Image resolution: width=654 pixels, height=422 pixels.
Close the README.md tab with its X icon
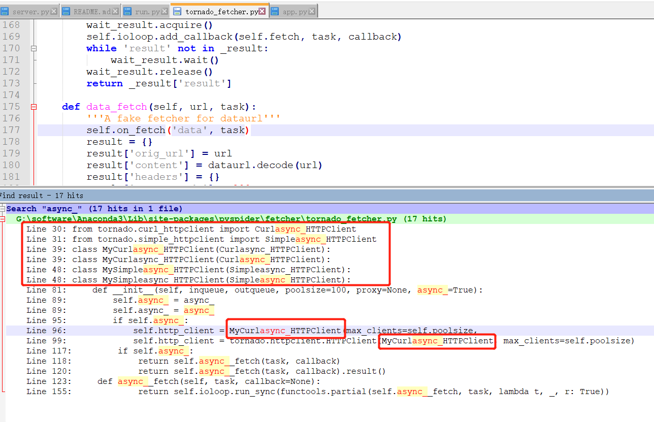tap(116, 10)
